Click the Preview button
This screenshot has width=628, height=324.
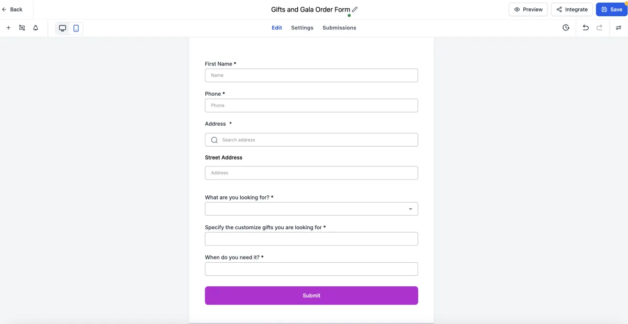click(x=528, y=9)
